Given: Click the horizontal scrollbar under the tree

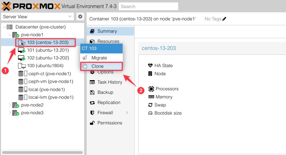Looking at the screenshot, I should [x=42, y=153].
